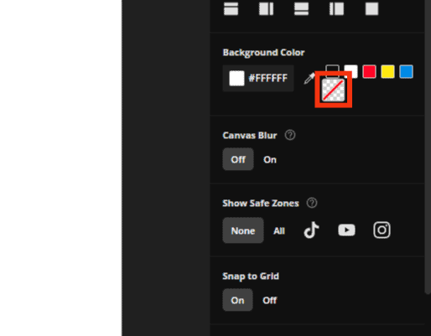The width and height of the screenshot is (431, 336).
Task: Turn Canvas Blur off
Action: pos(238,159)
